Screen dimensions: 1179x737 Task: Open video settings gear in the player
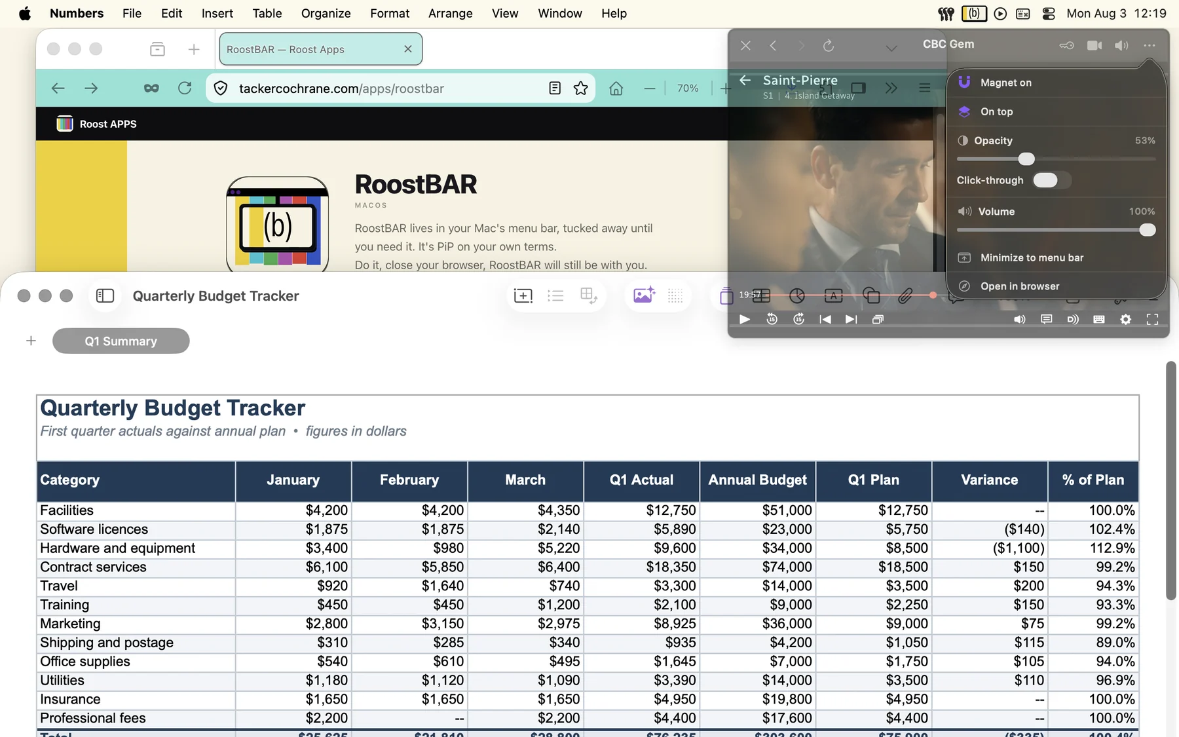pyautogui.click(x=1125, y=319)
